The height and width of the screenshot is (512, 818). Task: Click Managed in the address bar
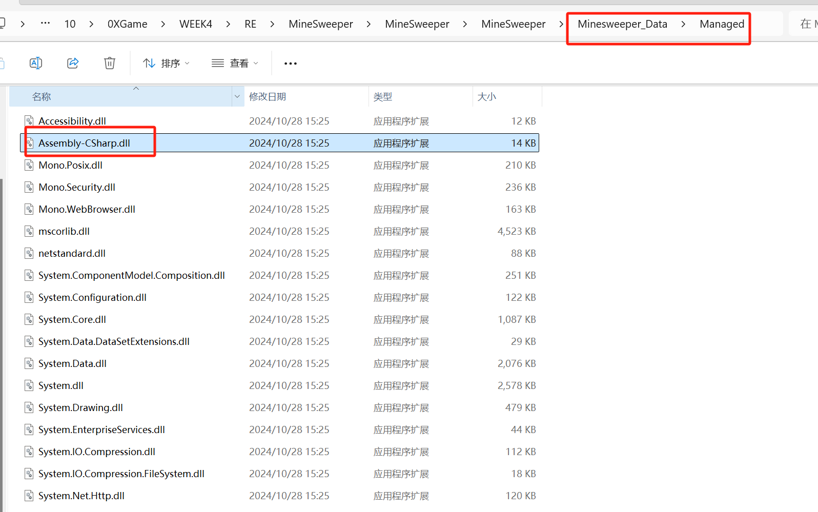[722, 24]
